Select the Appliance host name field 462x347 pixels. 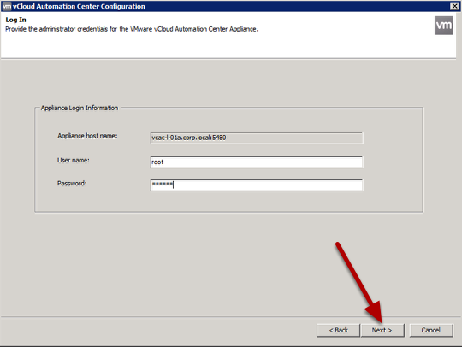257,138
